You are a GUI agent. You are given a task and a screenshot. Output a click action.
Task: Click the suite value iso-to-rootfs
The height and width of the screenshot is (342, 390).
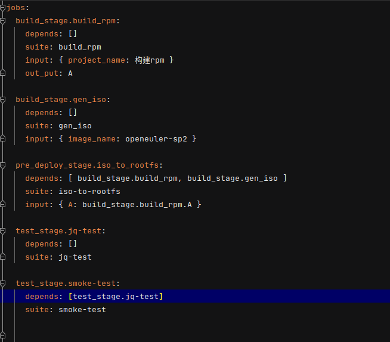tap(89, 192)
